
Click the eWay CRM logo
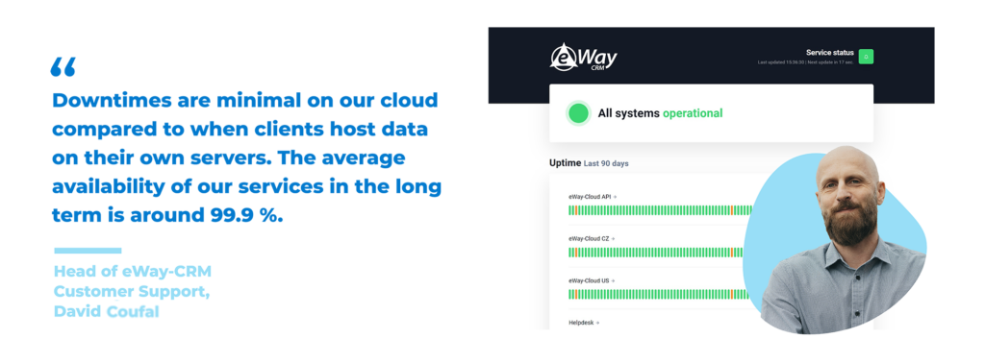584,57
